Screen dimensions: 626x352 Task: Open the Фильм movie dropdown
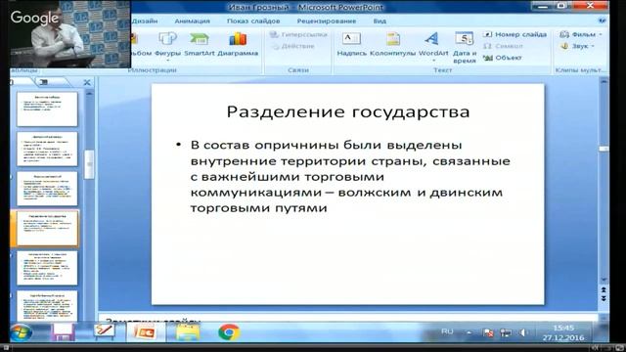click(581, 35)
